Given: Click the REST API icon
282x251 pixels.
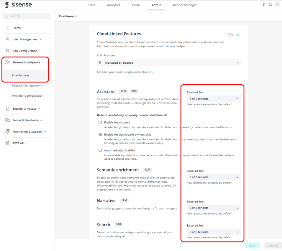Looking at the screenshot, I should point(7,143).
